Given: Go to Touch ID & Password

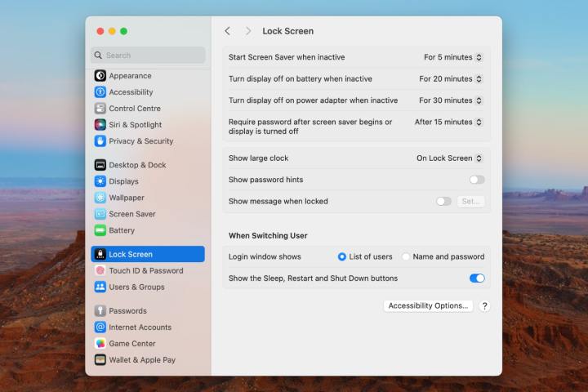Looking at the screenshot, I should click(148, 270).
